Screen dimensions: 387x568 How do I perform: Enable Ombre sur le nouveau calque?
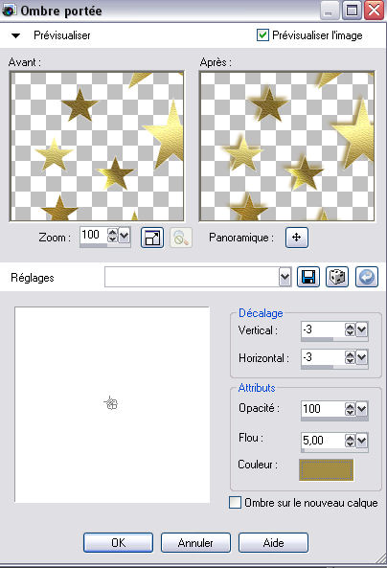click(235, 503)
